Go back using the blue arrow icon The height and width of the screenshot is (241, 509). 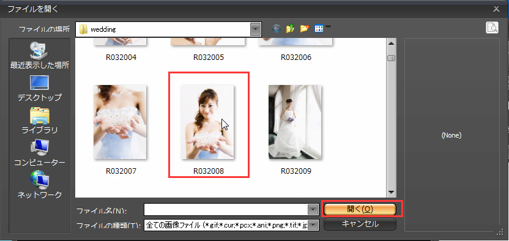pos(277,29)
